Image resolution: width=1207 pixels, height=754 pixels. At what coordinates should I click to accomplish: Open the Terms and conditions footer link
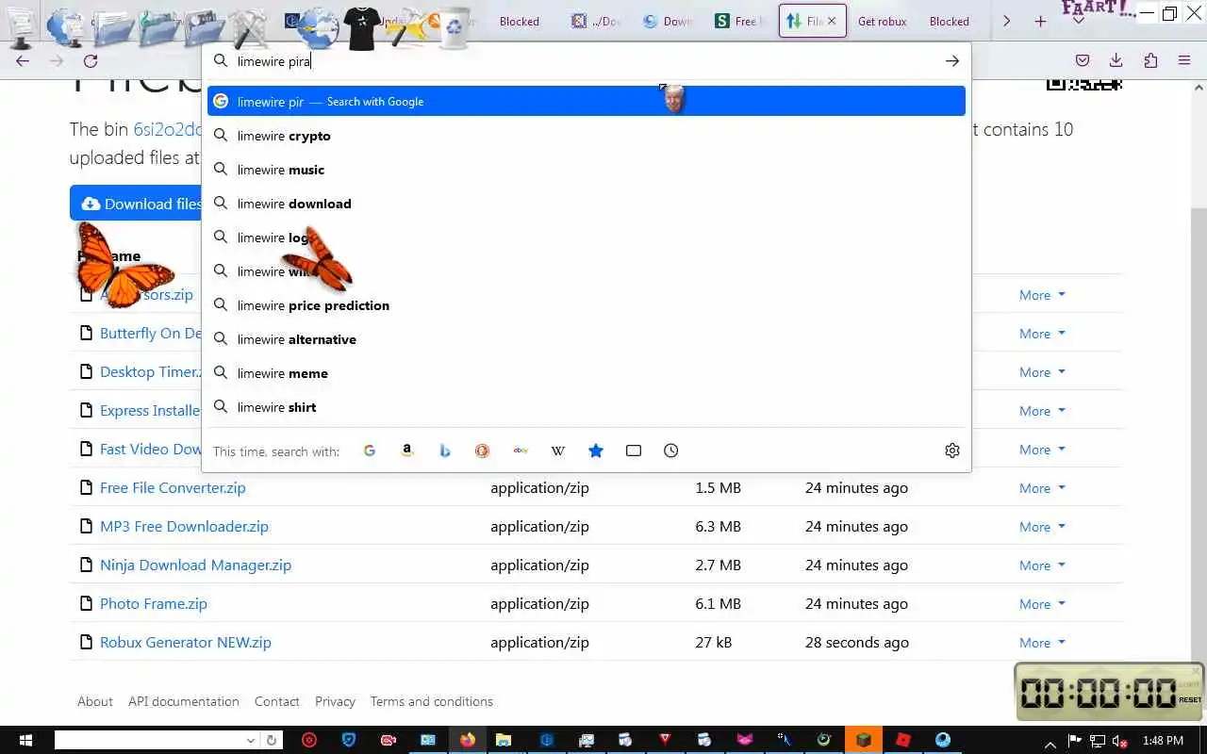click(432, 701)
